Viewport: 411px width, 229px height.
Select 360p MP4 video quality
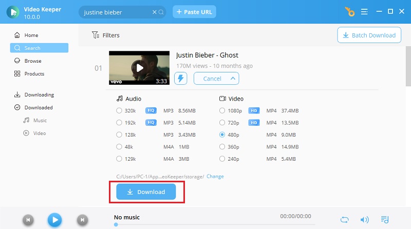[222, 147]
